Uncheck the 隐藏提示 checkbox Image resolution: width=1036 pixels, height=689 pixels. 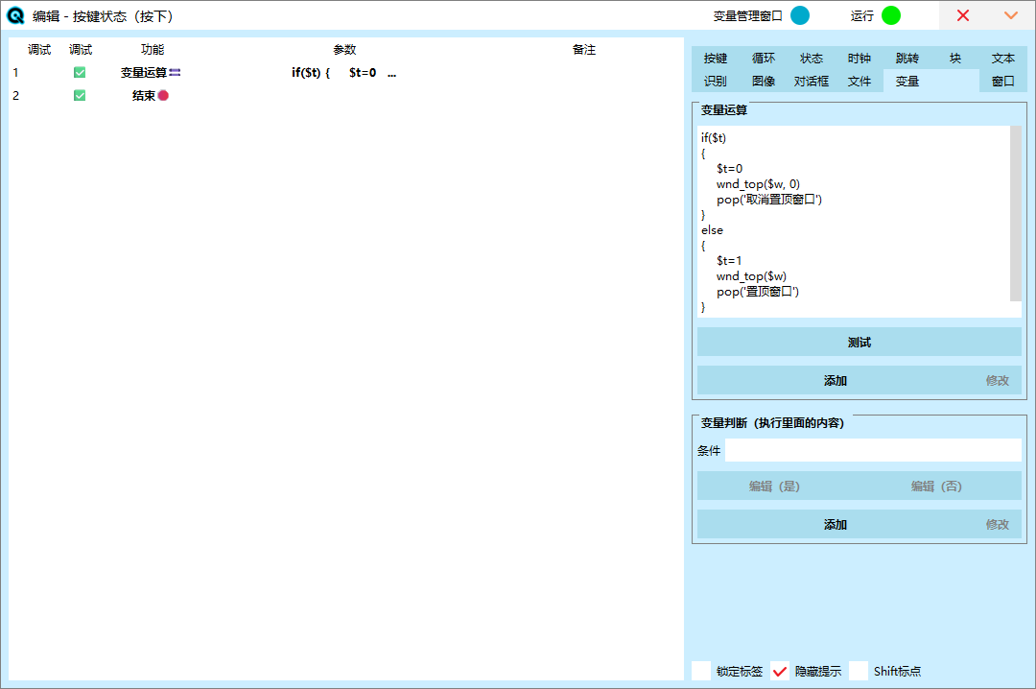[780, 671]
